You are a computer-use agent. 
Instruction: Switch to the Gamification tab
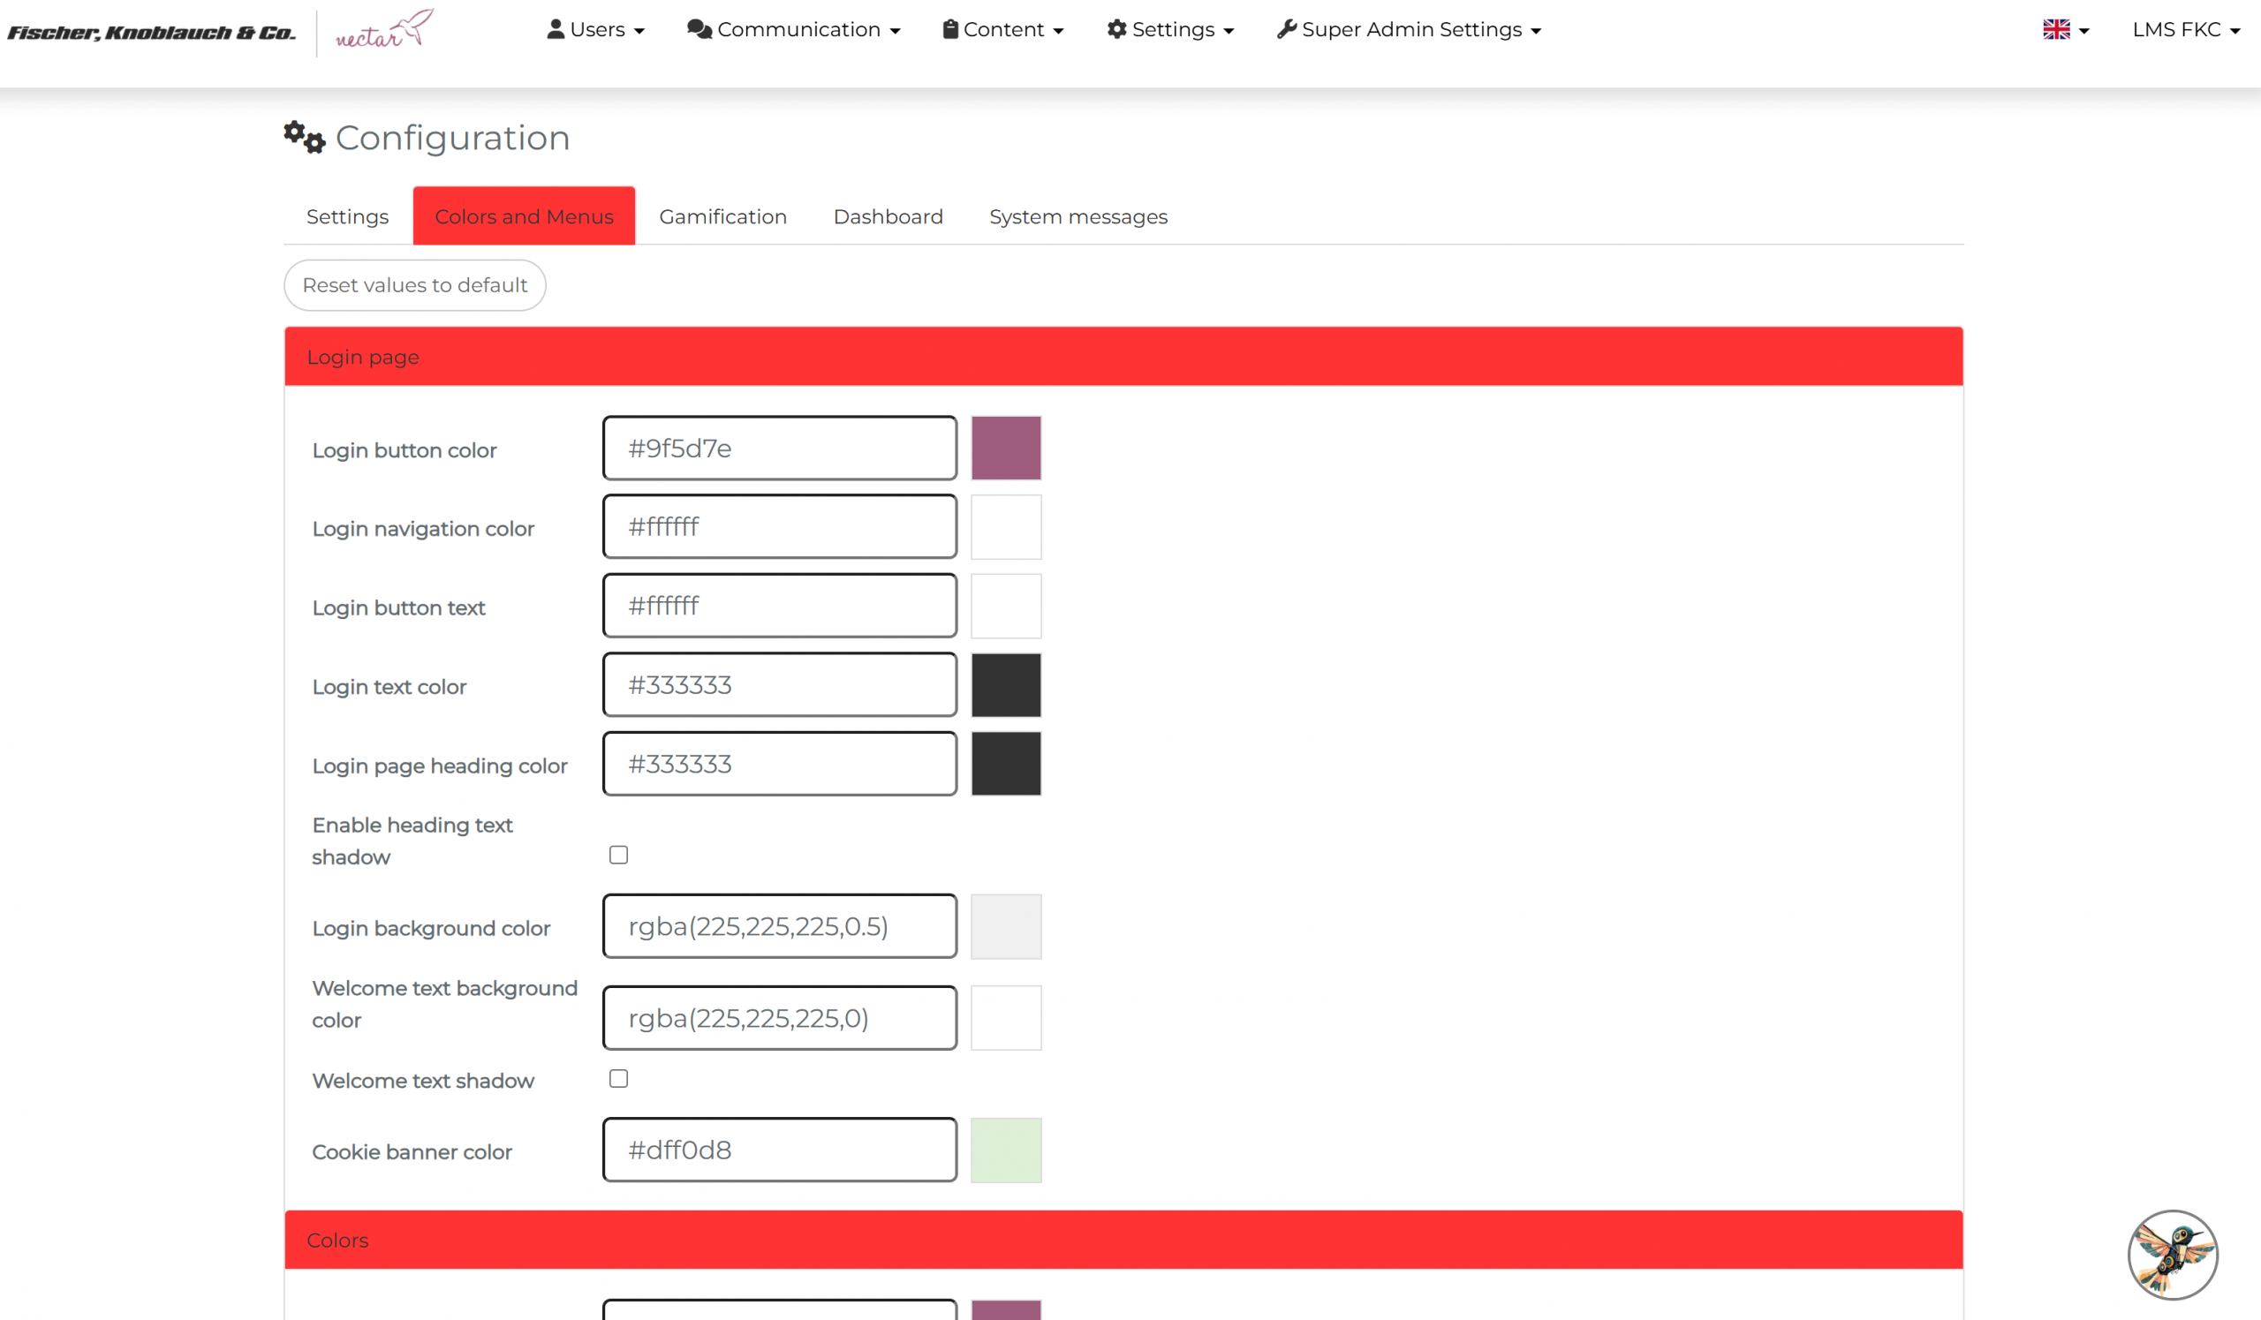pos(722,216)
